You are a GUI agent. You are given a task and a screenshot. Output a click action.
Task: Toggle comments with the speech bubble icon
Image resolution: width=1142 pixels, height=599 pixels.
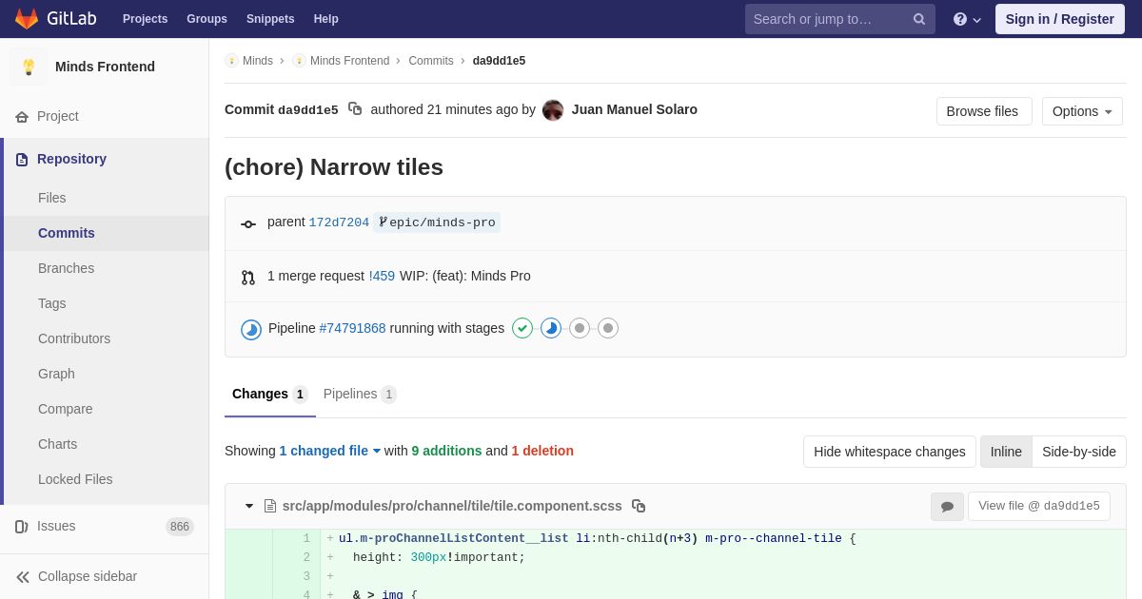coord(947,507)
